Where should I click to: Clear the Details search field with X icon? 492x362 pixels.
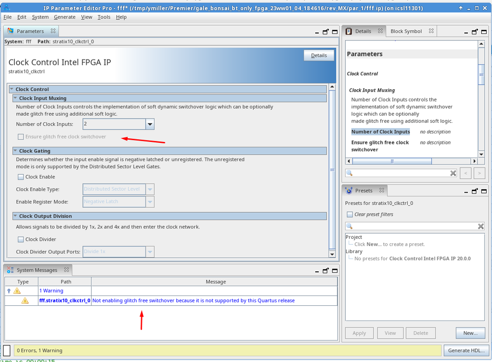pyautogui.click(x=453, y=173)
